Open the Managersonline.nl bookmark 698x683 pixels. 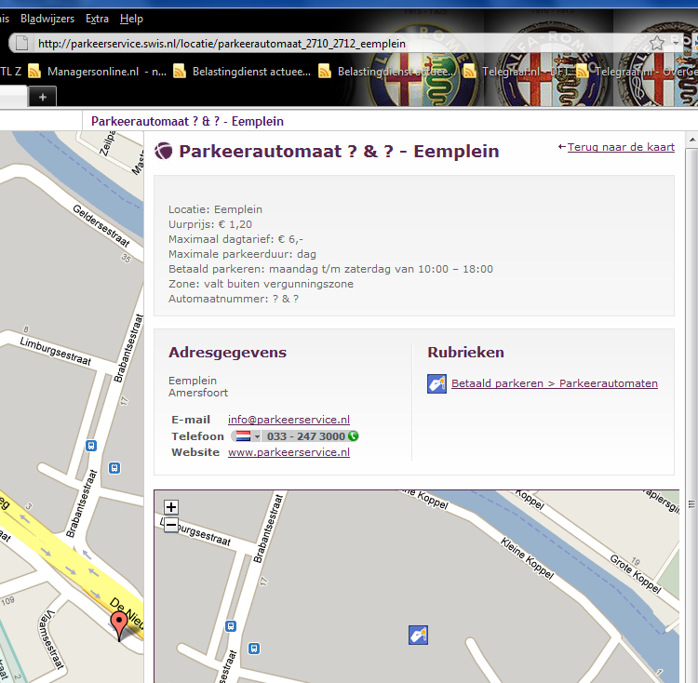(x=91, y=71)
